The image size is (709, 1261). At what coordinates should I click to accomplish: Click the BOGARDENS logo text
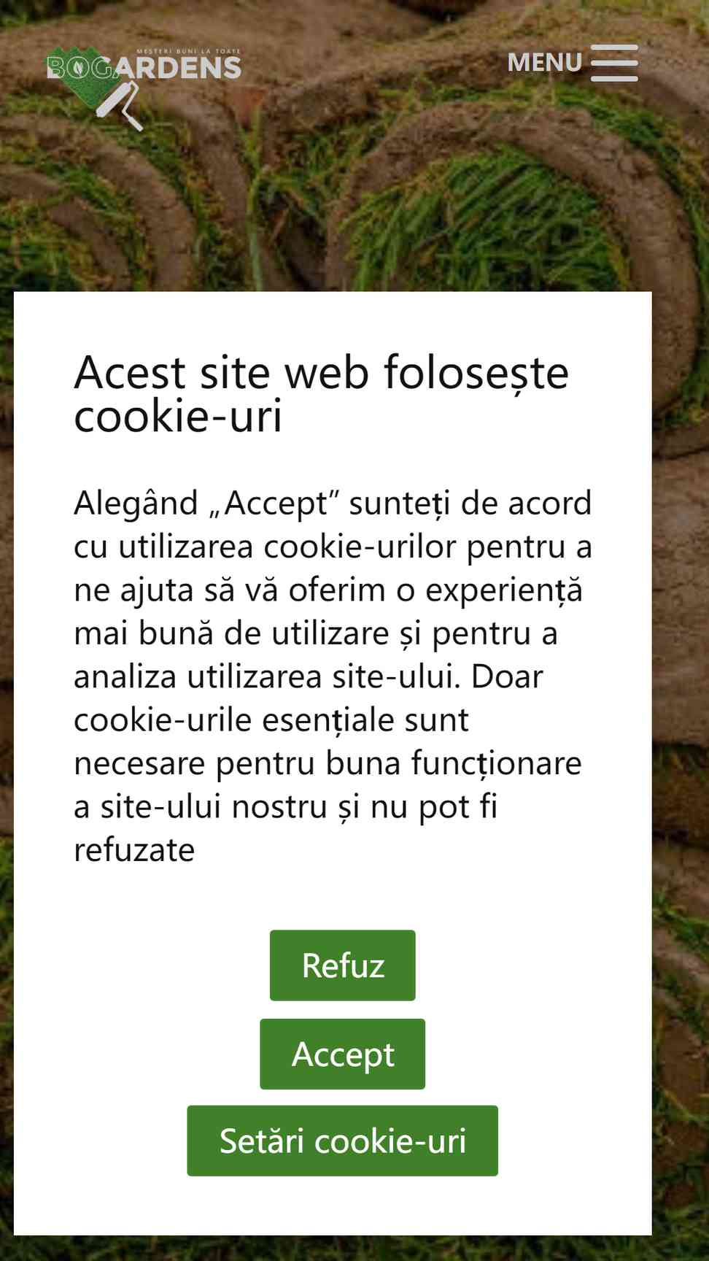point(144,67)
